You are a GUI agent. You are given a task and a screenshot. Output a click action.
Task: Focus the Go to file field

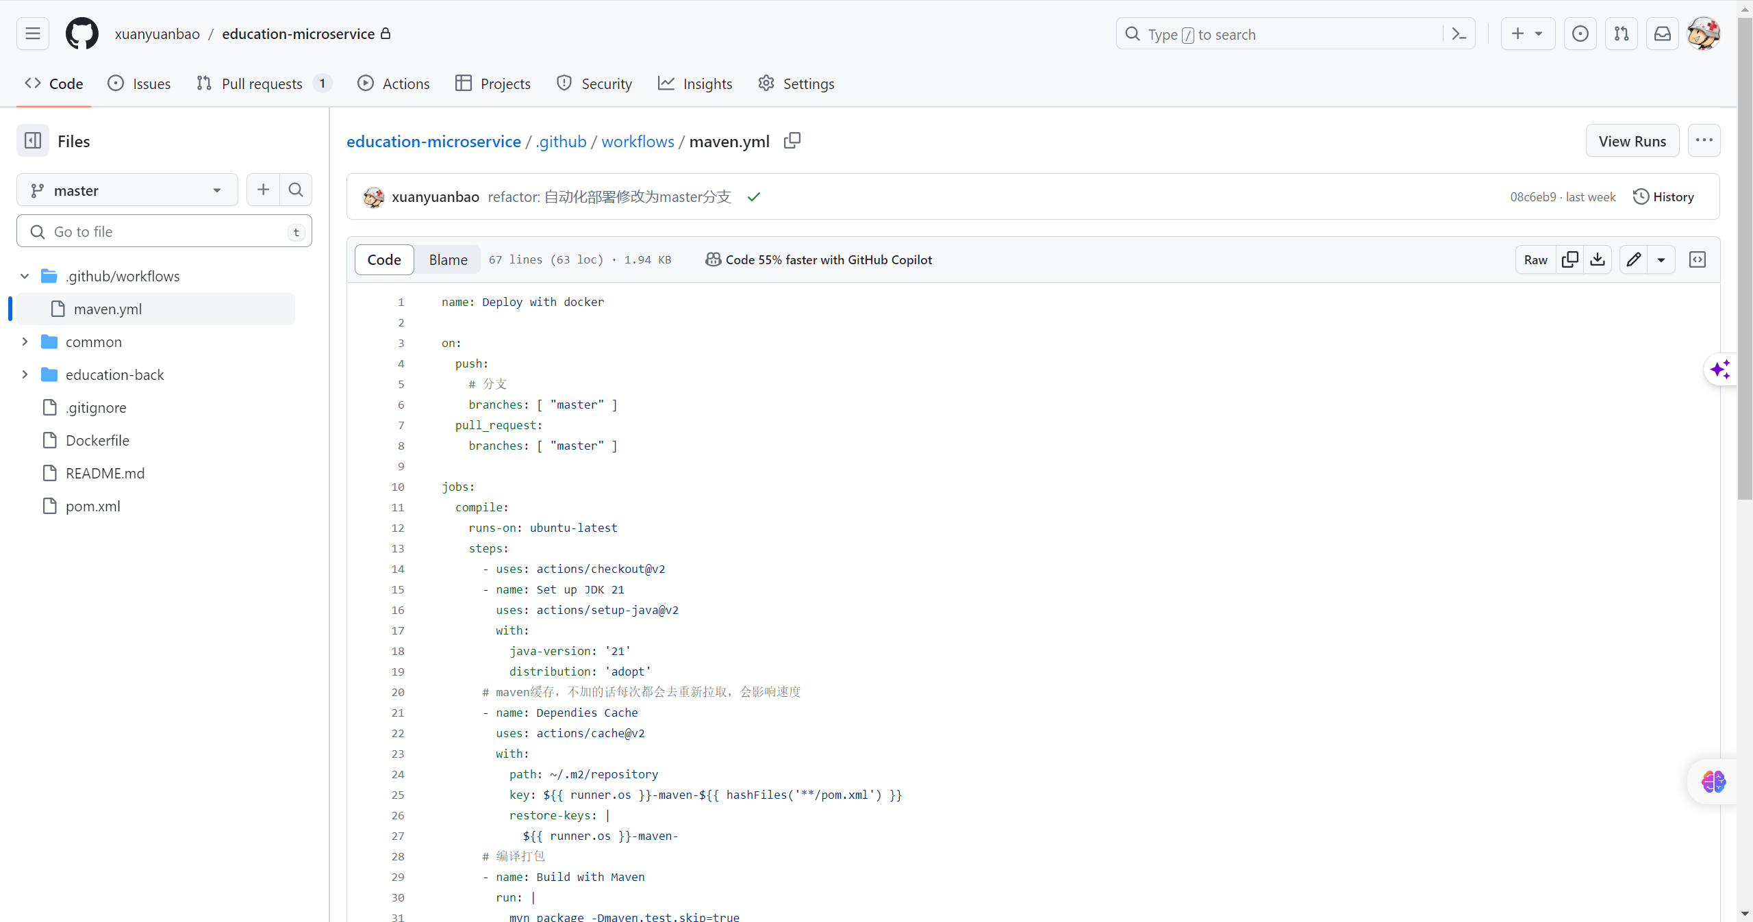pos(164,231)
